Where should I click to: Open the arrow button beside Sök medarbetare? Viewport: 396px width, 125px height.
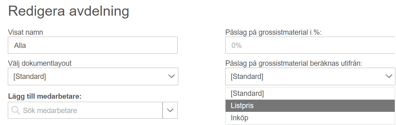[x=170, y=110]
